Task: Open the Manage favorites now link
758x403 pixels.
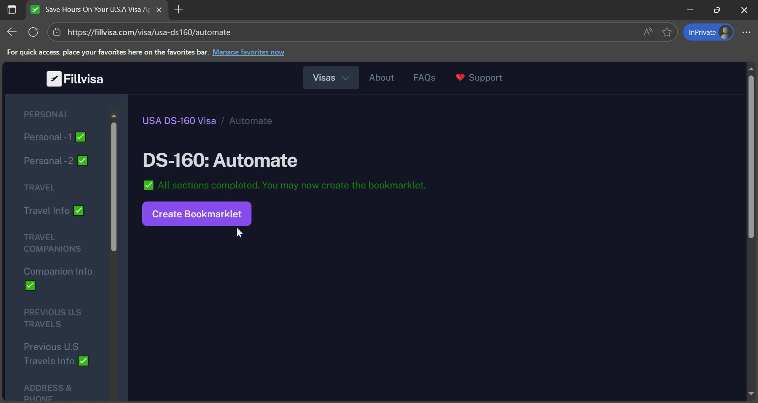Action: pyautogui.click(x=248, y=52)
